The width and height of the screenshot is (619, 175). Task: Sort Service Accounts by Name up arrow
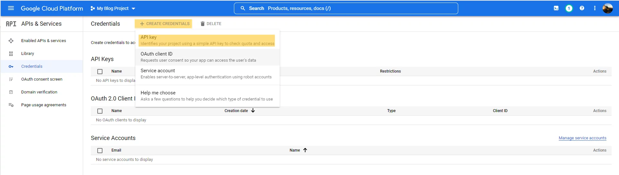[x=305, y=150]
